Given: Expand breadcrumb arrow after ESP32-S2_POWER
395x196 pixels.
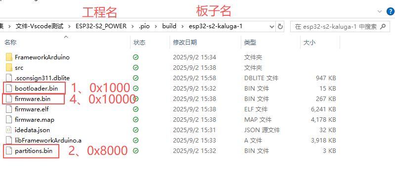Looking at the screenshot, I should tap(132, 27).
